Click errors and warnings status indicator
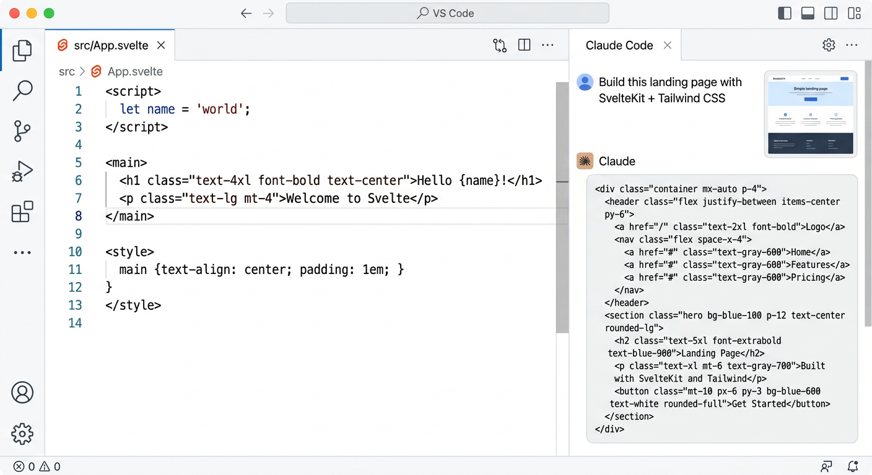 (37, 466)
